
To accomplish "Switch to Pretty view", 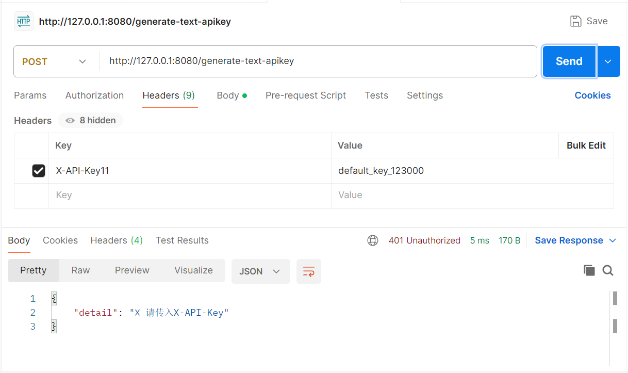I will (x=34, y=270).
